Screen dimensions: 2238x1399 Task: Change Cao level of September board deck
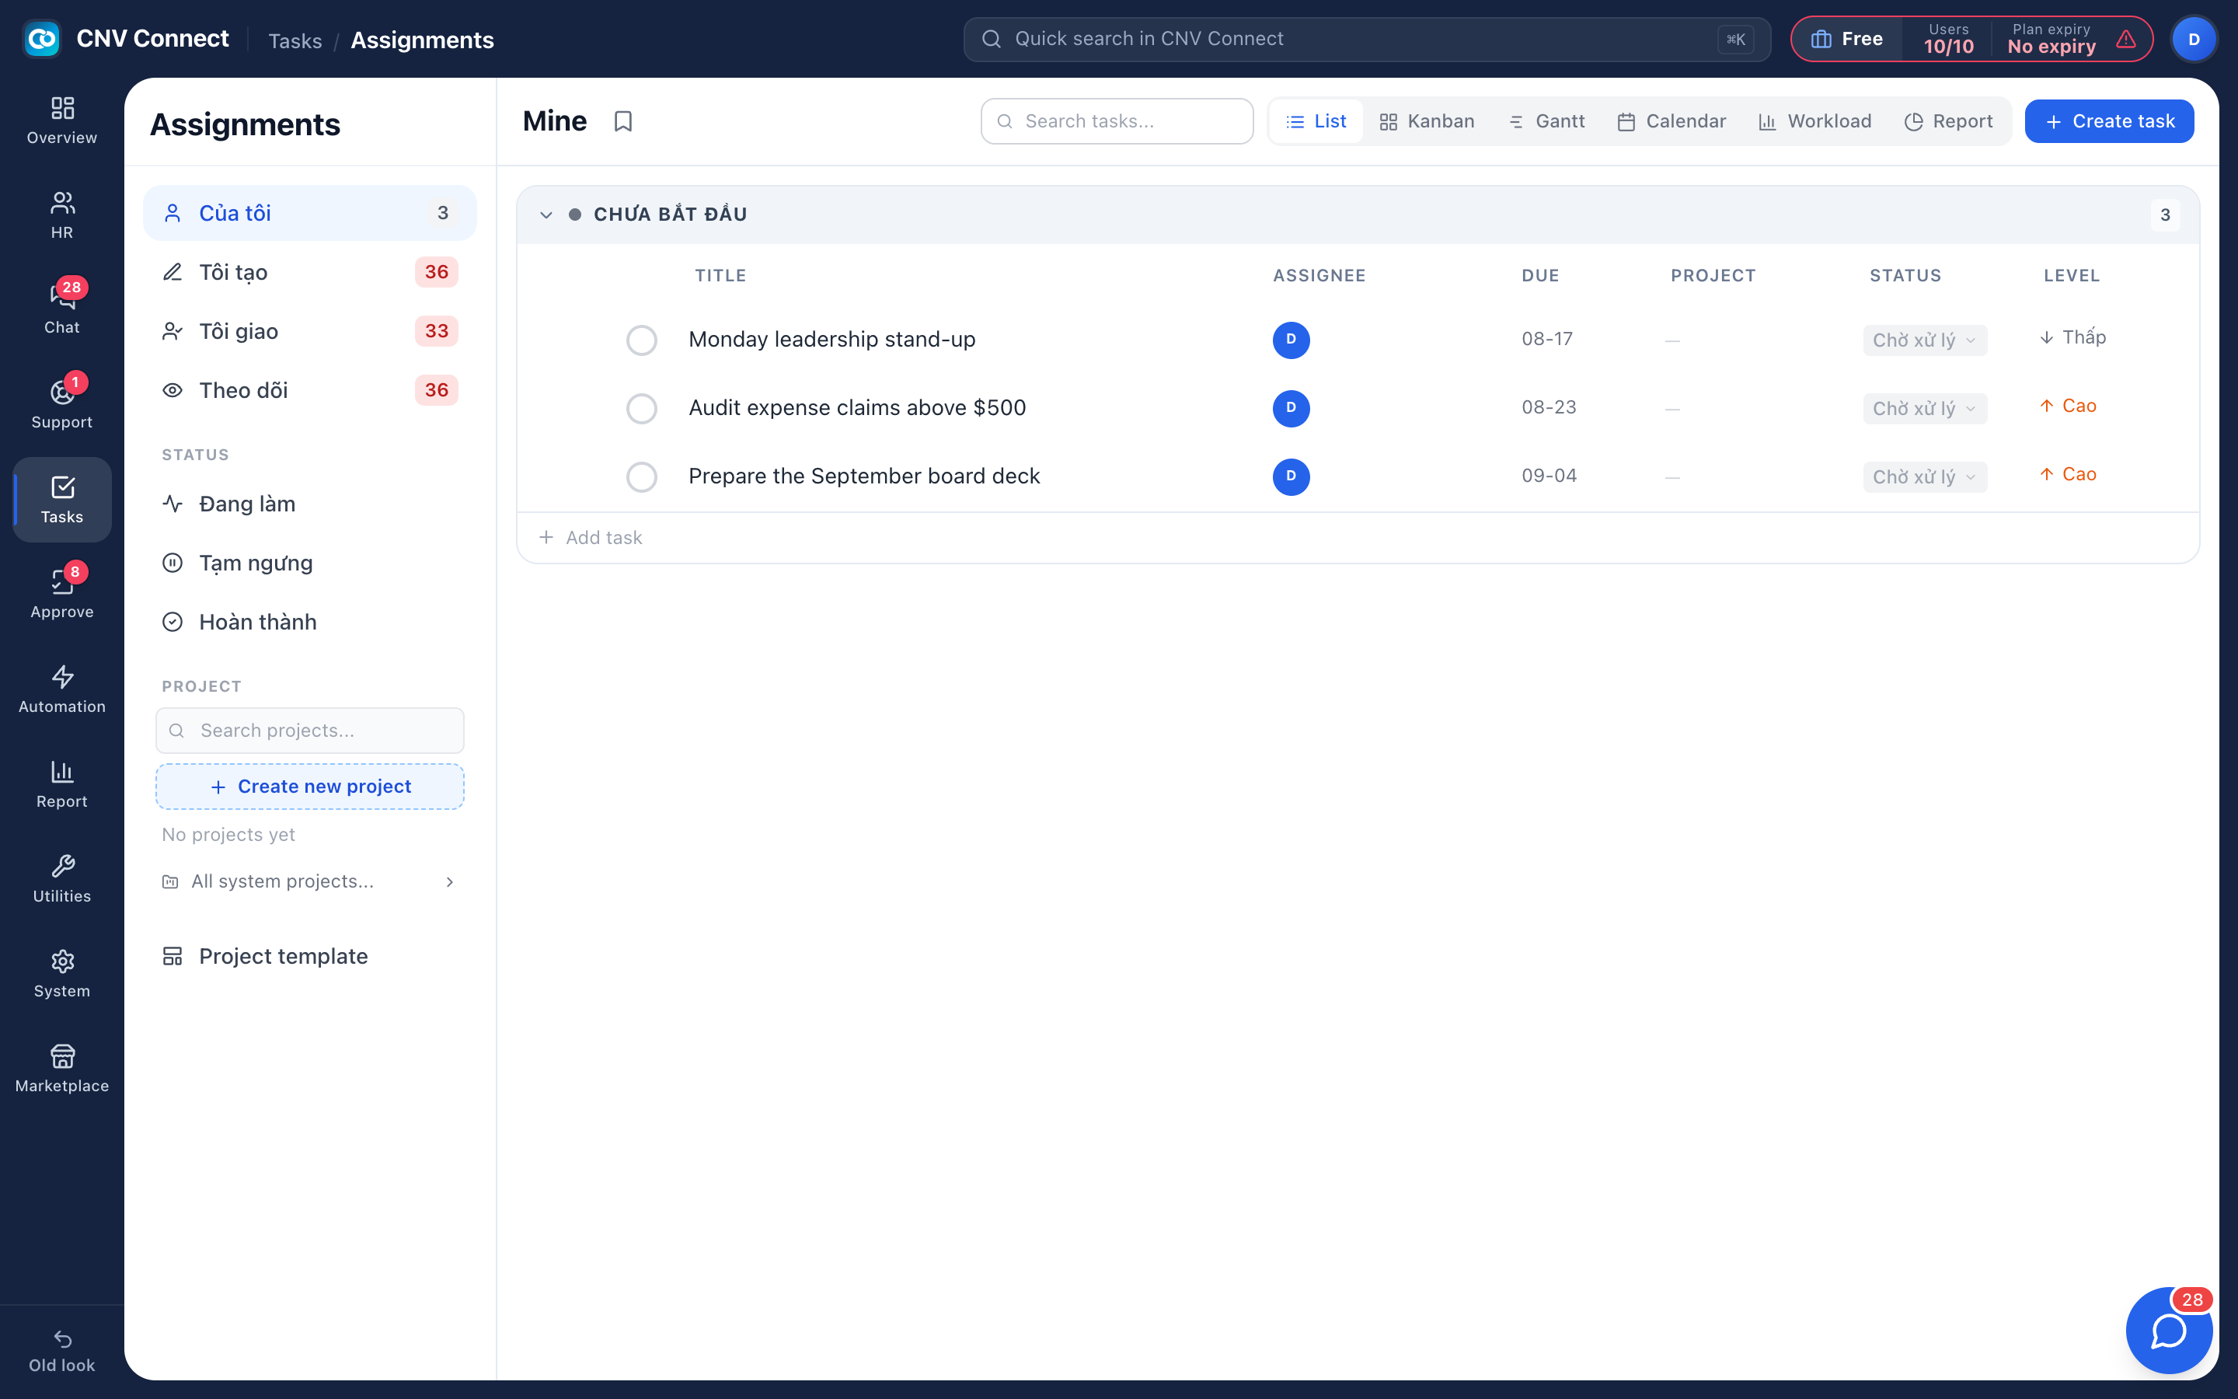pyautogui.click(x=2068, y=475)
